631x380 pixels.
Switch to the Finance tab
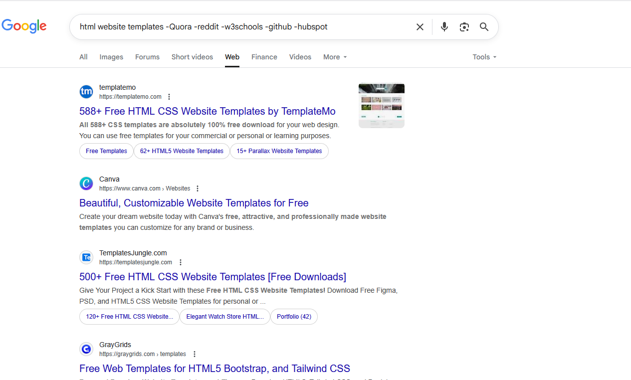click(264, 57)
